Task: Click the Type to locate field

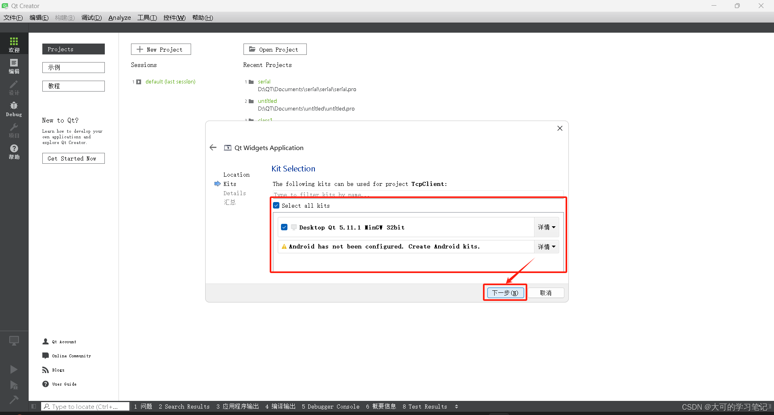Action: click(x=85, y=407)
